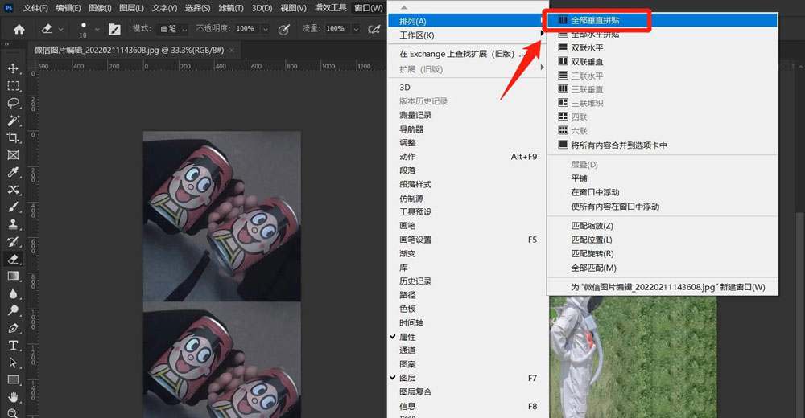Select the Magic Wand tool

click(x=14, y=121)
